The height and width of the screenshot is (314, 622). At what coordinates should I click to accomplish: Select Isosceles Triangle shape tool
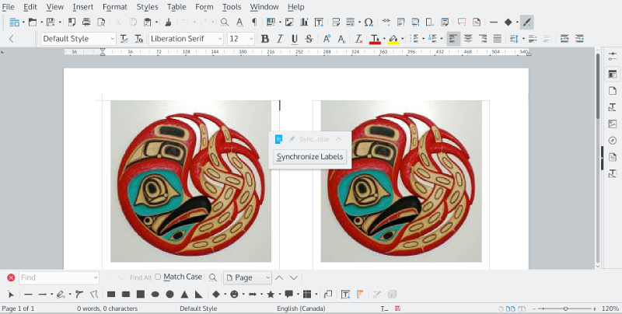(184, 294)
